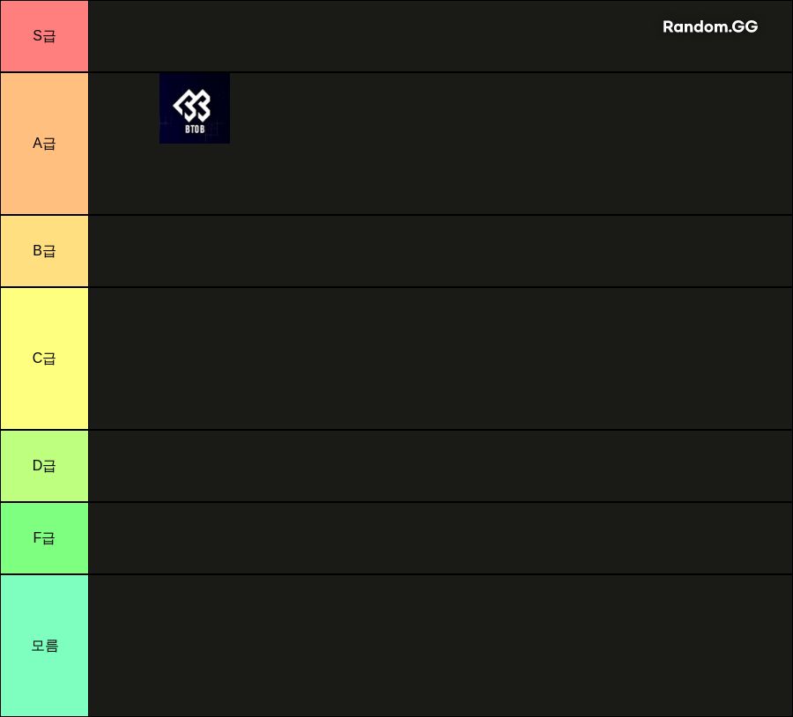
Task: Select the C급 tier label
Action: pos(44,358)
